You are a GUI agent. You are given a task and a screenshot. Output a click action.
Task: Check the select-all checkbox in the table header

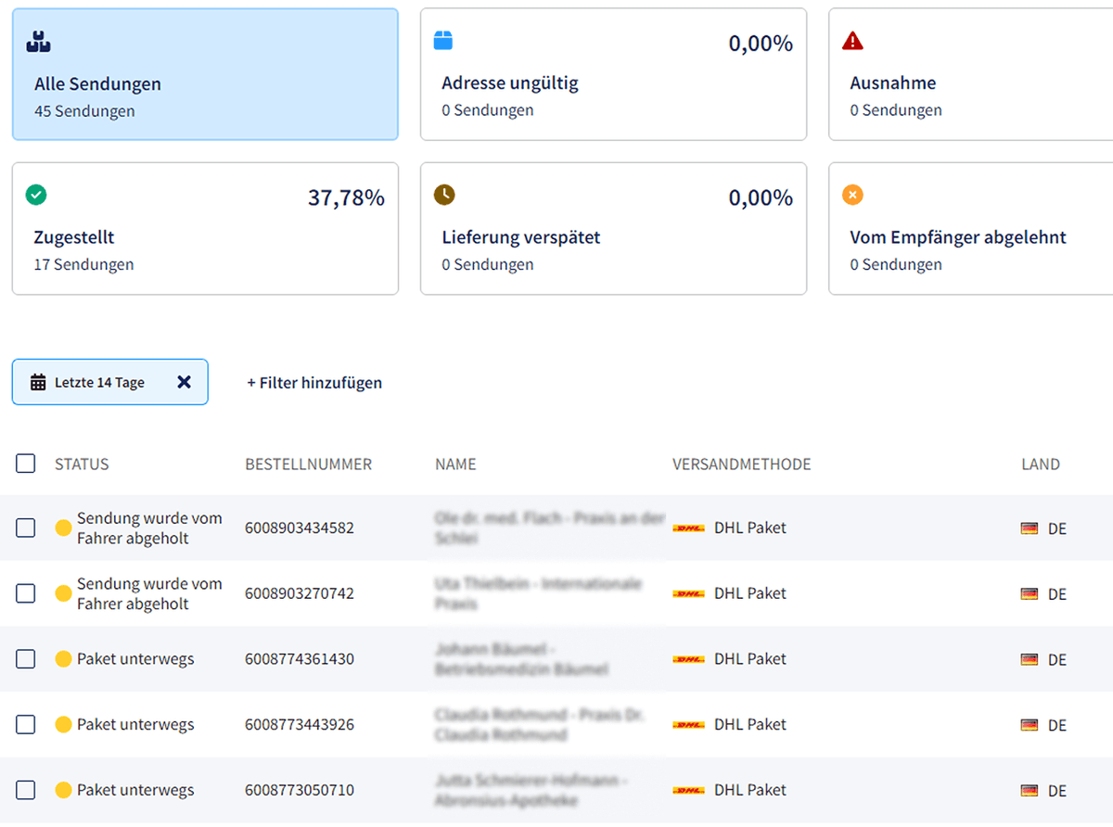pos(25,464)
